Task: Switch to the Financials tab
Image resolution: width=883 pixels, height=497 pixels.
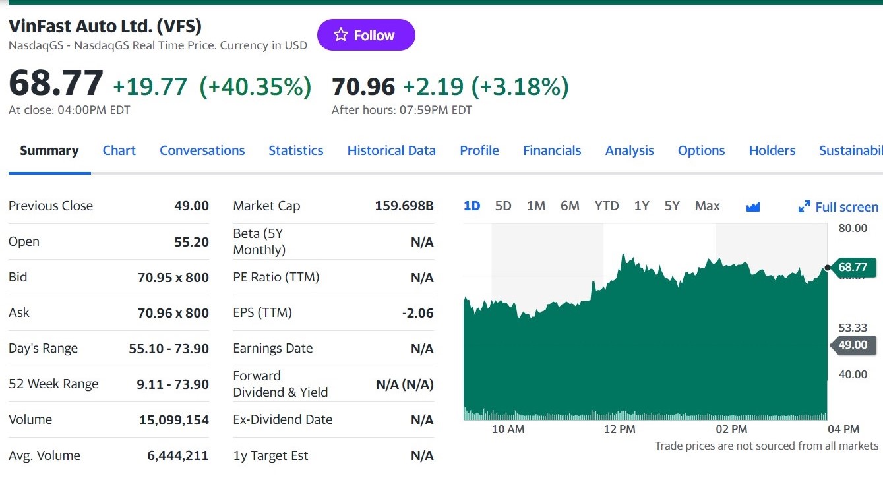Action: pyautogui.click(x=552, y=150)
